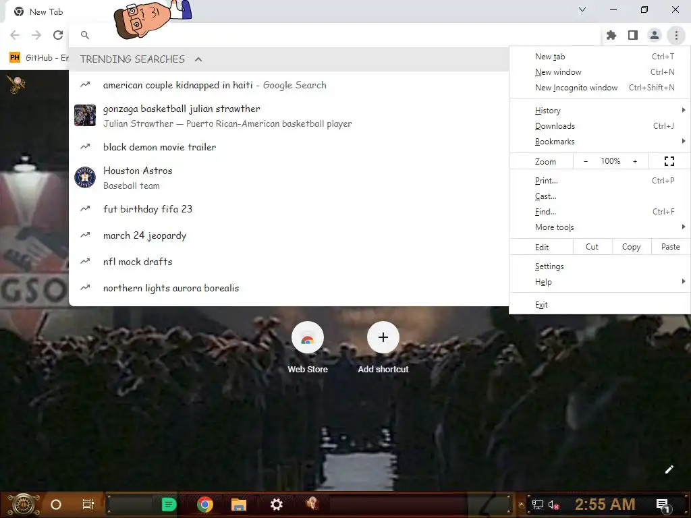Collapse the Trending Searches section
Screen dimensions: 691x518
198,59
